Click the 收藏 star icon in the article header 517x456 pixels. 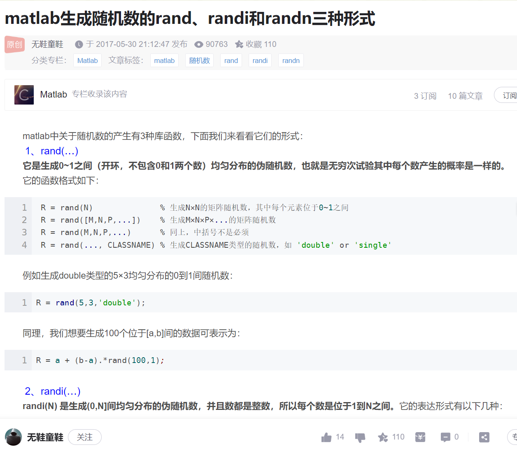point(239,44)
